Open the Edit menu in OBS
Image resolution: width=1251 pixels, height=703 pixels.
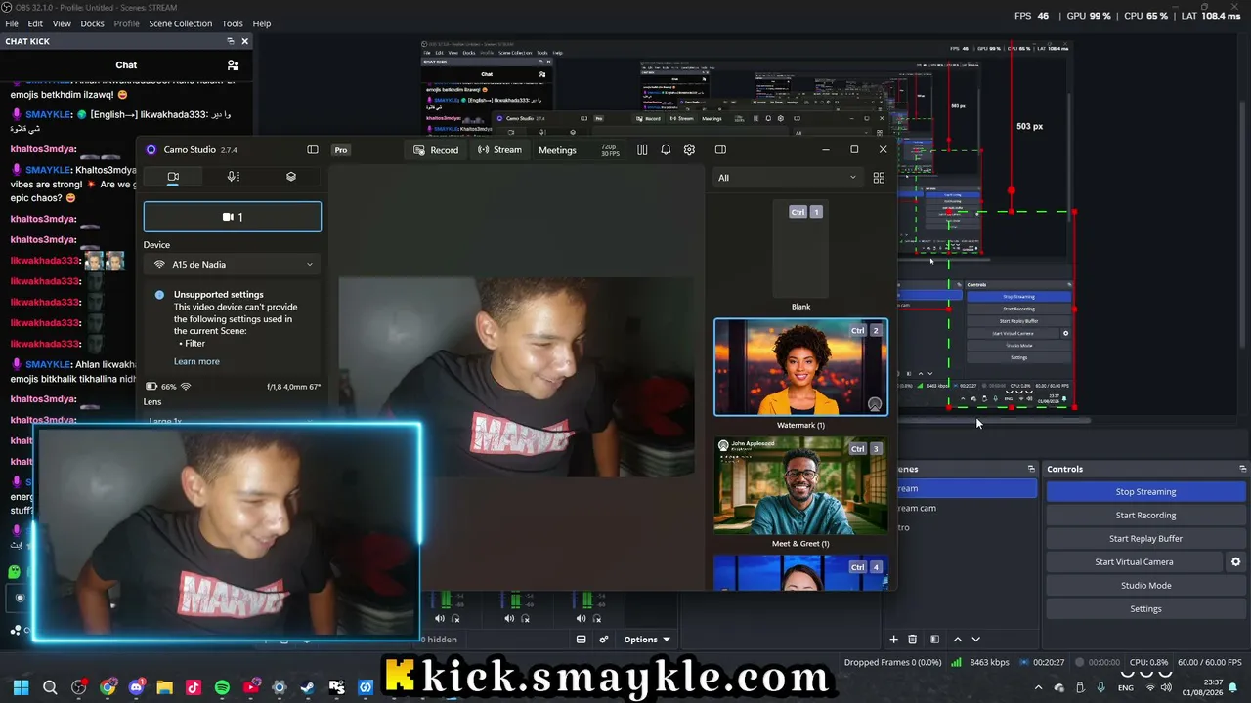(x=35, y=23)
